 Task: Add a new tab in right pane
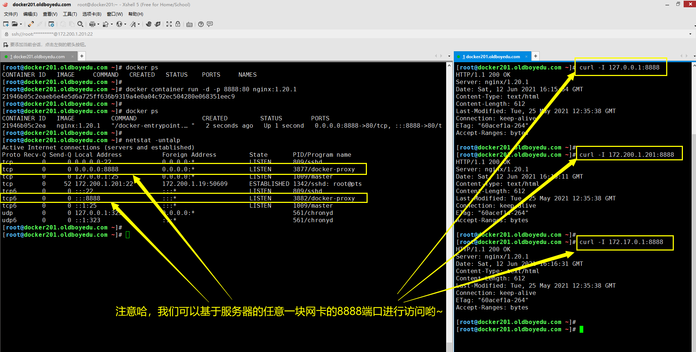[535, 56]
